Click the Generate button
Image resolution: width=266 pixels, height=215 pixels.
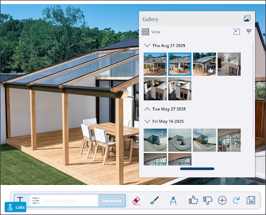pyautogui.click(x=112, y=200)
